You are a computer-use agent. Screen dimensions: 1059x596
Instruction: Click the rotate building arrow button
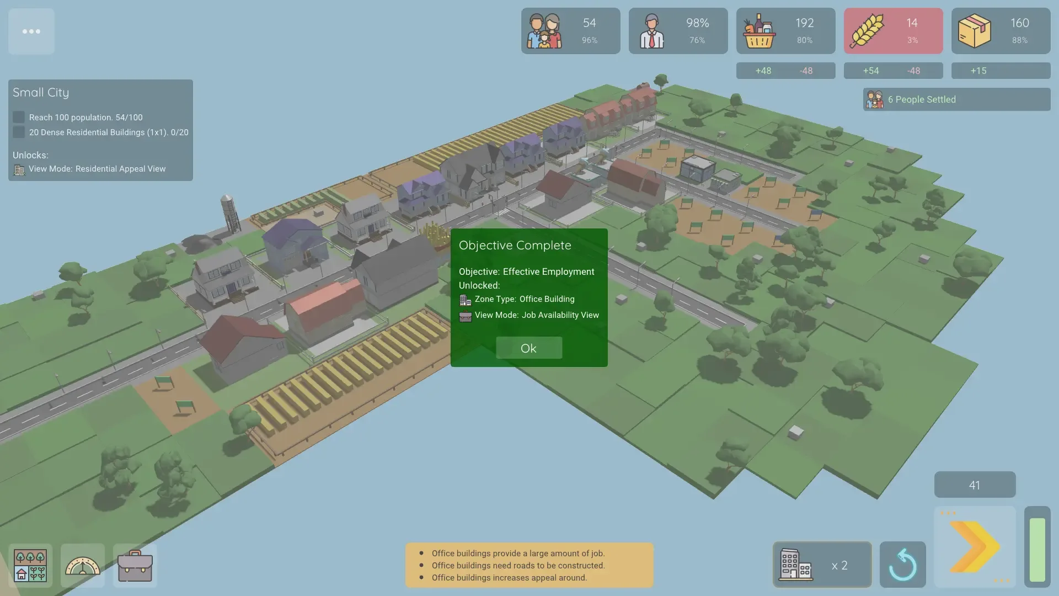click(902, 565)
